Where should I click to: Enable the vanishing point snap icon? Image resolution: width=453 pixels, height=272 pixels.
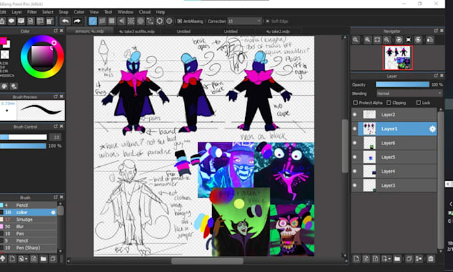click(121, 21)
